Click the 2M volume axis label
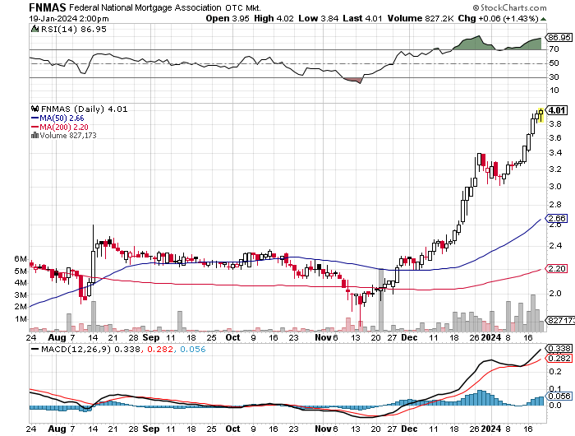Image resolution: width=575 pixels, height=436 pixels. coord(21,307)
